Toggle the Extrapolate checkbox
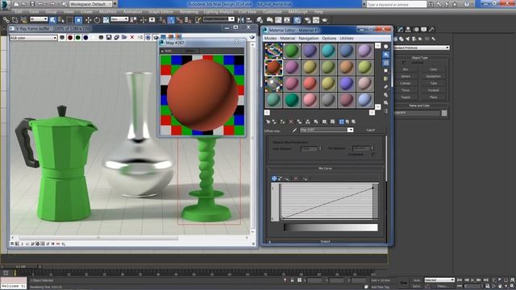 (x=373, y=154)
